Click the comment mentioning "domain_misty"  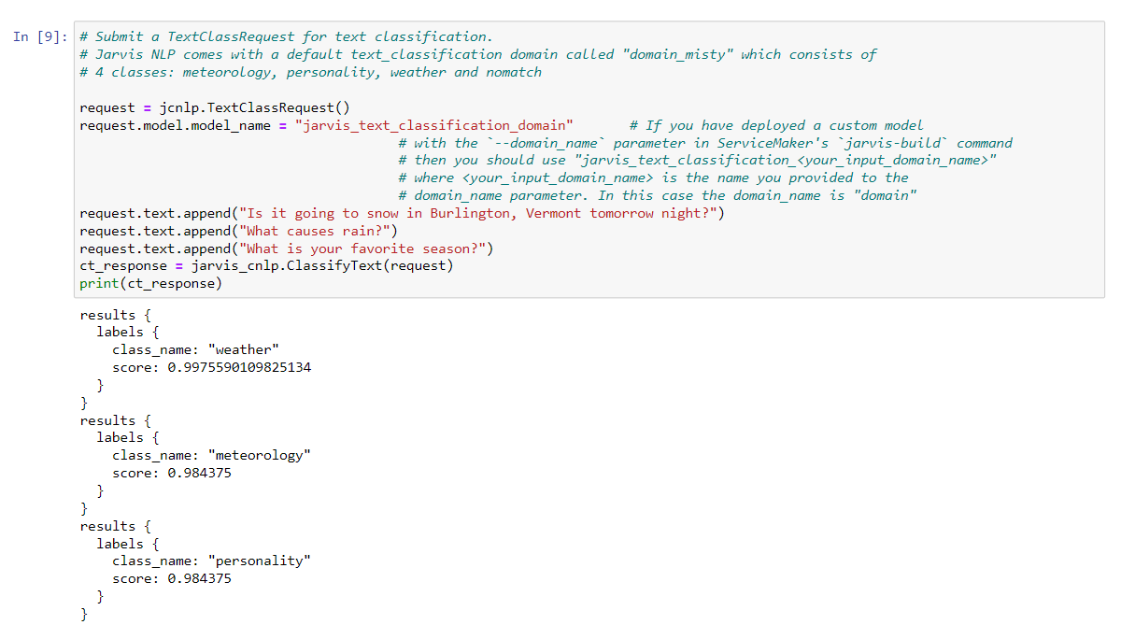tap(478, 54)
